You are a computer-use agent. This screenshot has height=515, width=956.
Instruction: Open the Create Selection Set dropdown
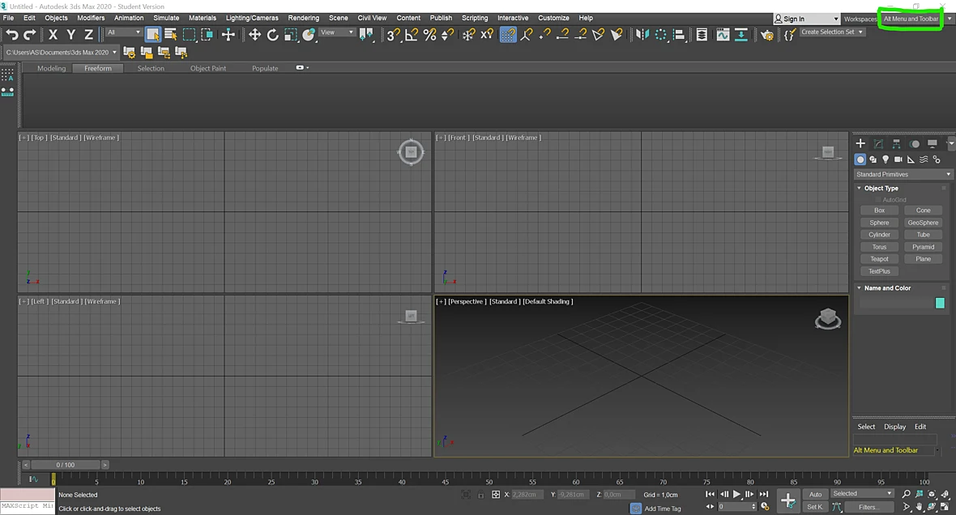[832, 32]
